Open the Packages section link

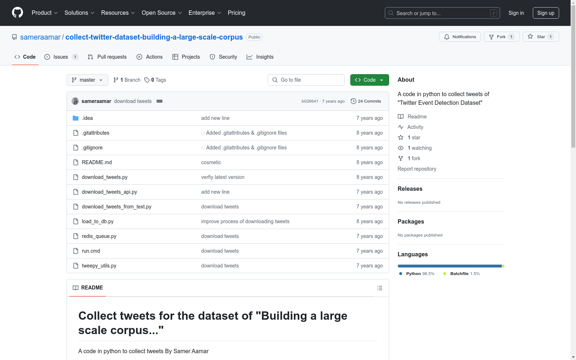(x=411, y=221)
